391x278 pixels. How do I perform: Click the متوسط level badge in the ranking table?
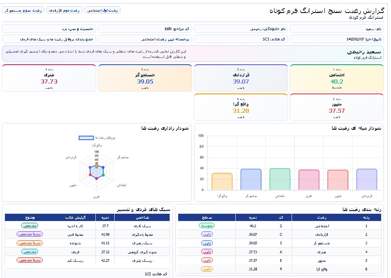(207, 226)
